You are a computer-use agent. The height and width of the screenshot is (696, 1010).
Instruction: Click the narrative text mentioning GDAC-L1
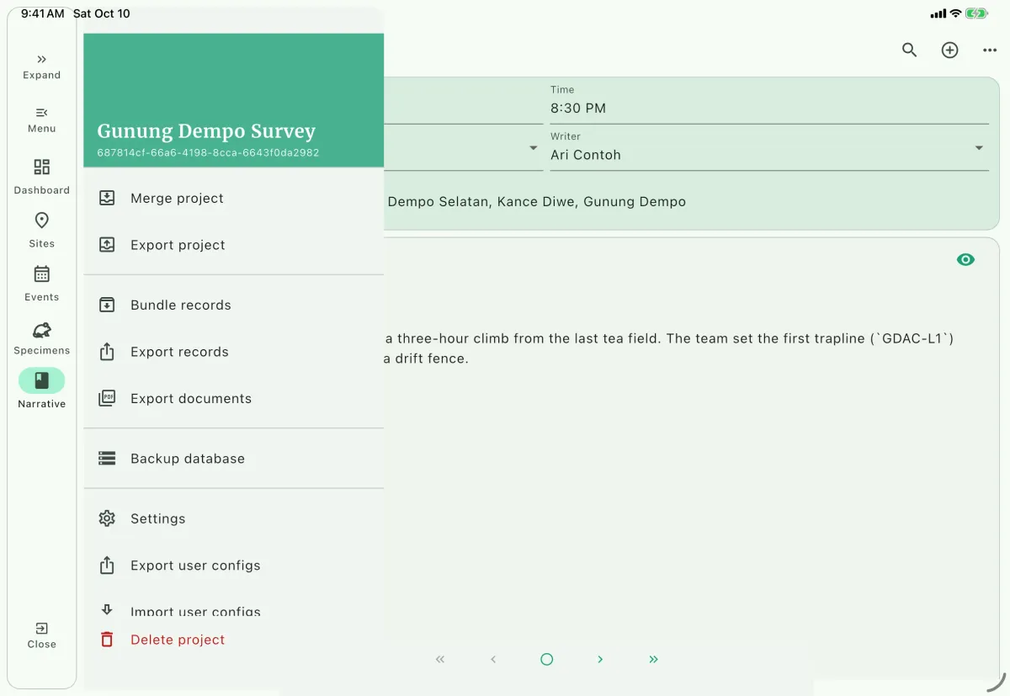pos(670,348)
